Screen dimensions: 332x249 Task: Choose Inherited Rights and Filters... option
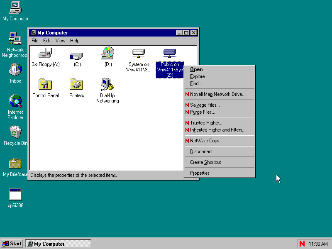coord(220,130)
